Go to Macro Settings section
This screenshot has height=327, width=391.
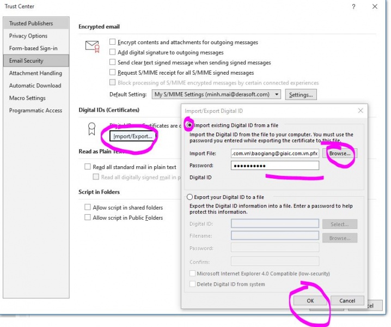click(27, 98)
